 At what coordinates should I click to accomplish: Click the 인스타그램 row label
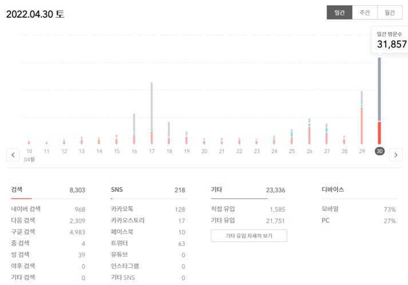pos(125,266)
